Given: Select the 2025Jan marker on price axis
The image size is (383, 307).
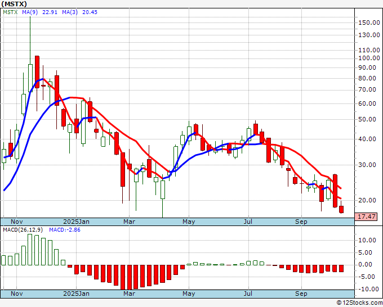Looking at the screenshot, I should pos(76,222).
